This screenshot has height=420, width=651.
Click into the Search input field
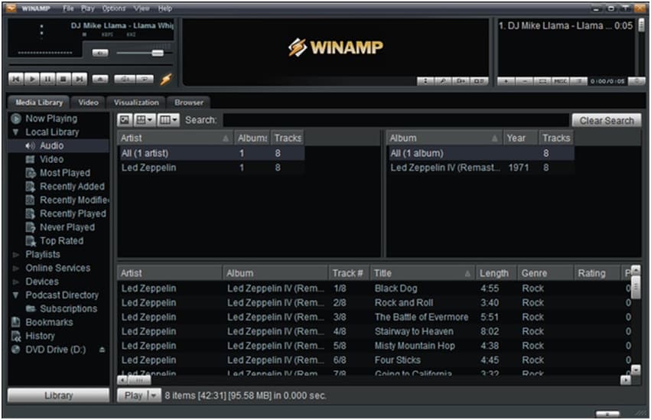[x=395, y=120]
